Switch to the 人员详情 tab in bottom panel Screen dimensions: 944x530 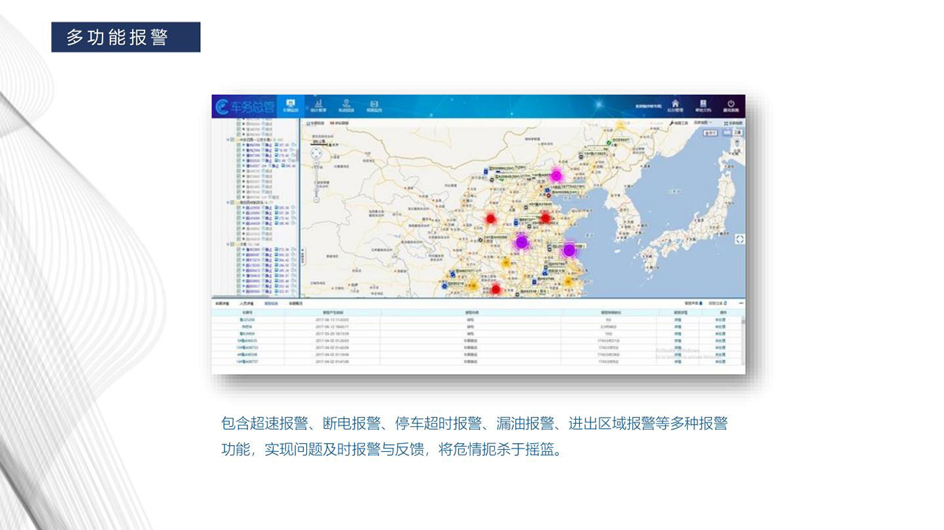click(x=245, y=304)
